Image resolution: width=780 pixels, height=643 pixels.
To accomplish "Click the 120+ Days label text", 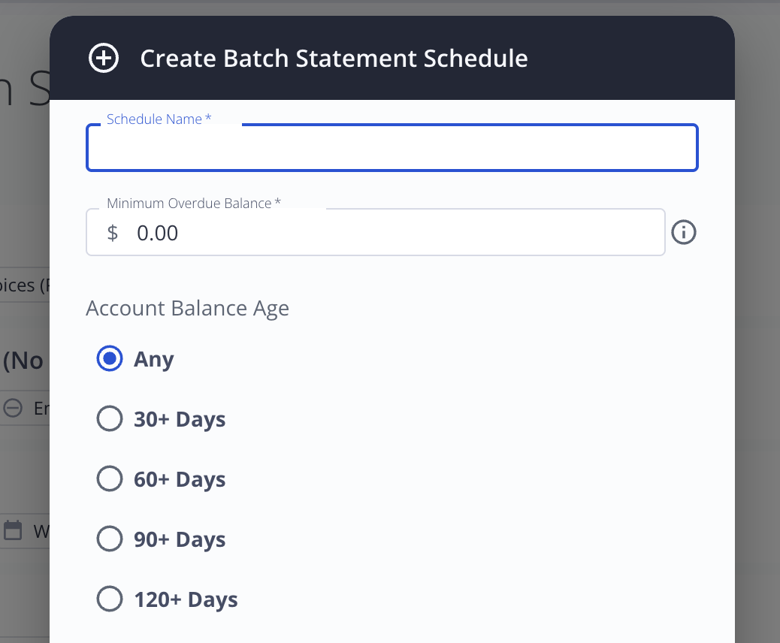I will click(186, 599).
